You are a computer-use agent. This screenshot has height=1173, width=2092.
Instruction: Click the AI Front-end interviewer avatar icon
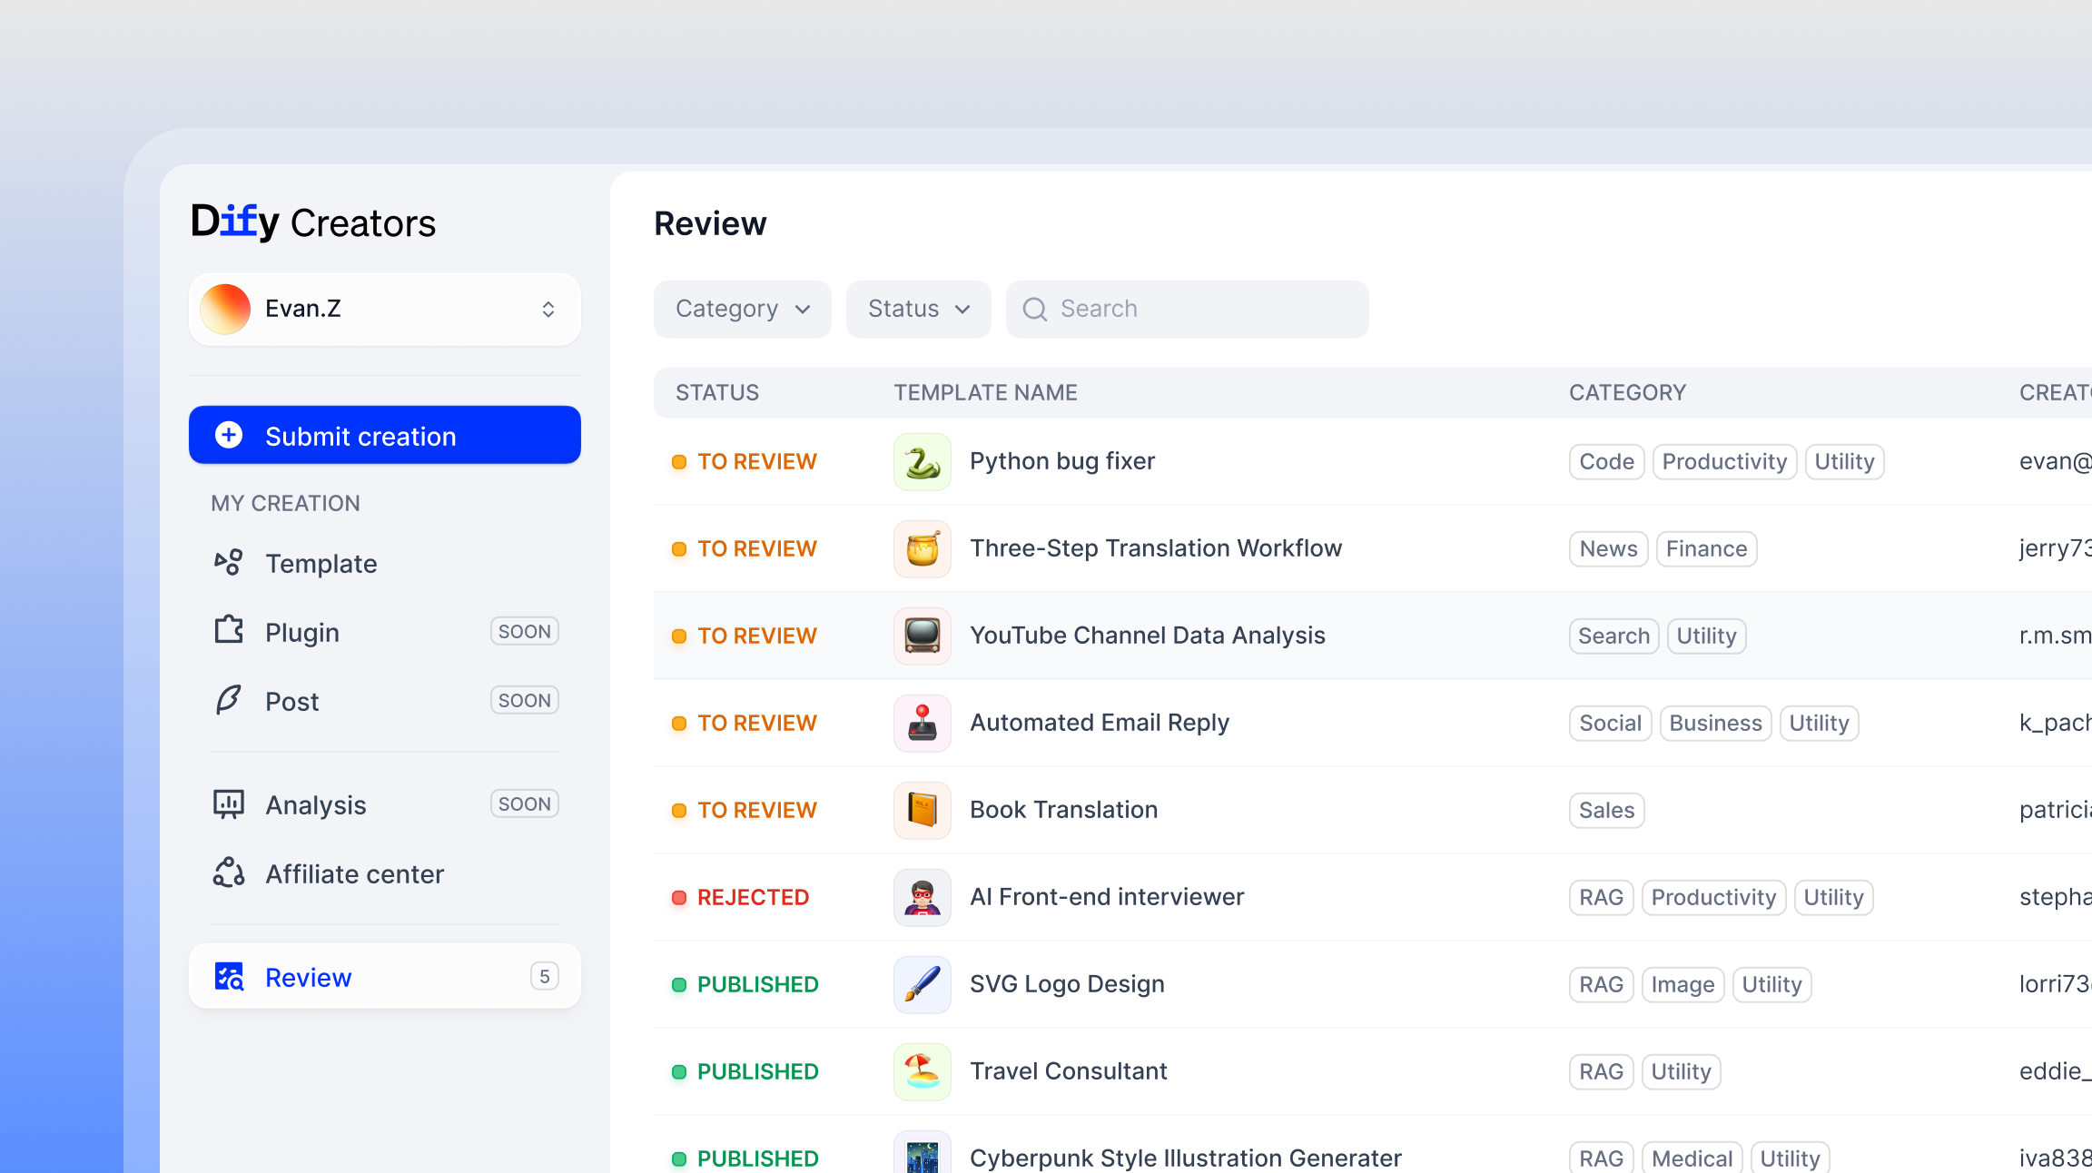(922, 898)
